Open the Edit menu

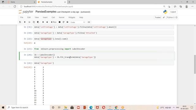(29, 17)
